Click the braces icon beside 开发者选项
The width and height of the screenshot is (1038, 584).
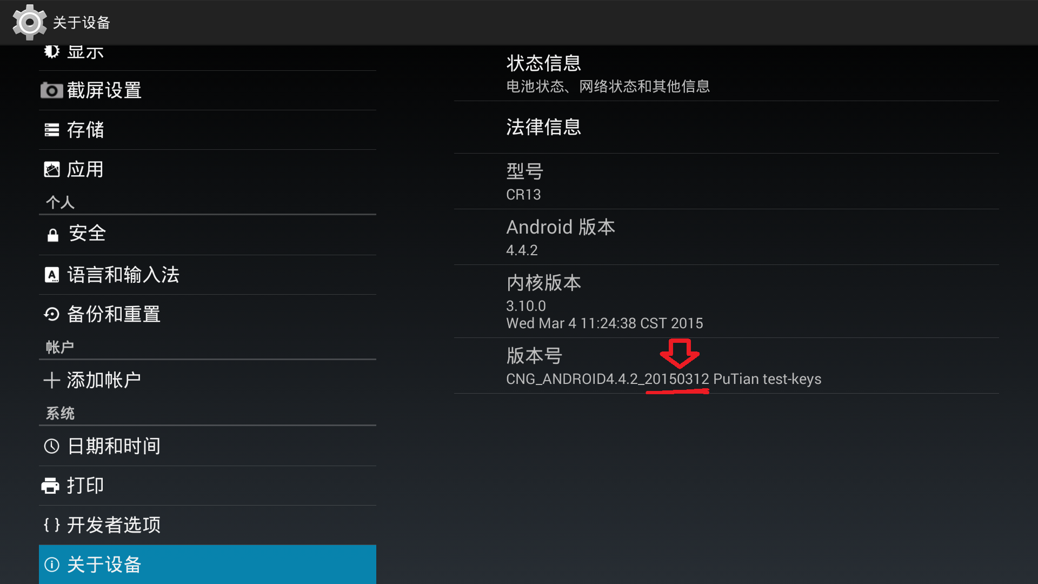pos(52,525)
